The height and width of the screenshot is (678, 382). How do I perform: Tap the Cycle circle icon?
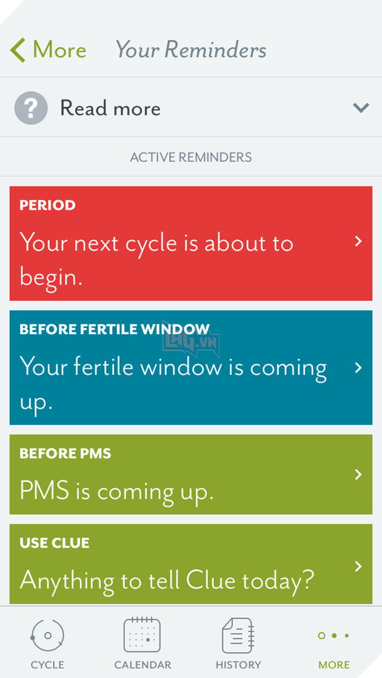[x=47, y=636]
